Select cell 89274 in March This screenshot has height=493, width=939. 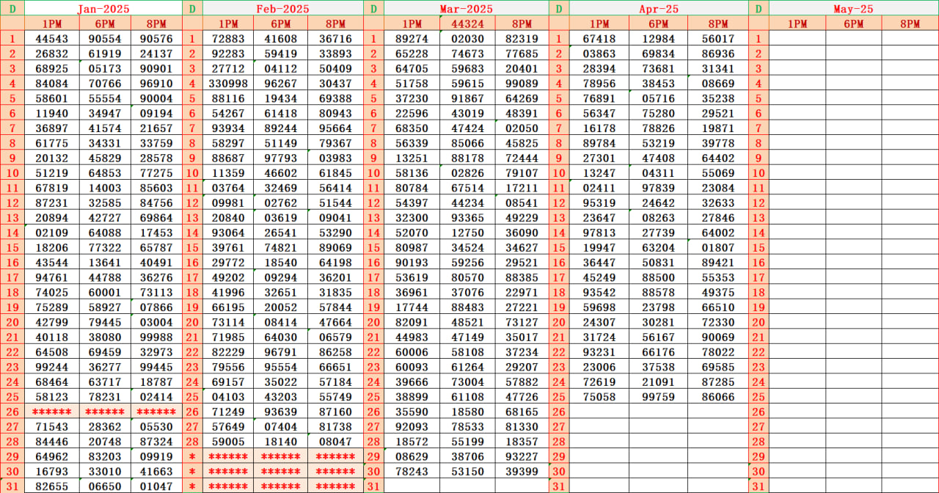(x=412, y=39)
